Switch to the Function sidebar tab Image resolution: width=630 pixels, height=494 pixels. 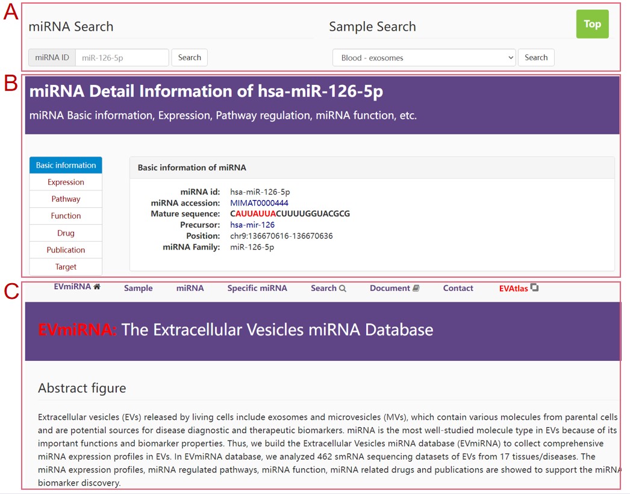click(x=66, y=216)
